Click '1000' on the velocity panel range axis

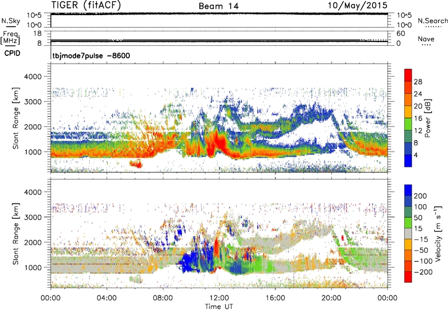33,267
